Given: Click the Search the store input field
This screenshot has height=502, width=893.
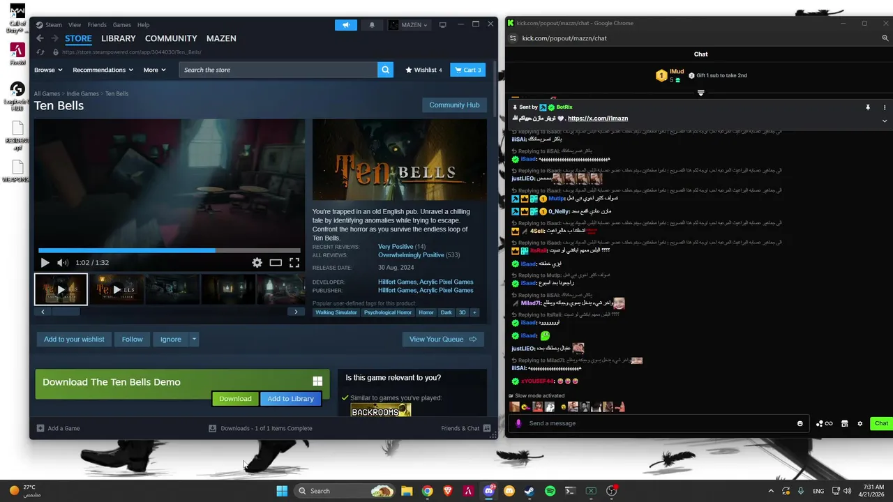Looking at the screenshot, I should tap(278, 70).
